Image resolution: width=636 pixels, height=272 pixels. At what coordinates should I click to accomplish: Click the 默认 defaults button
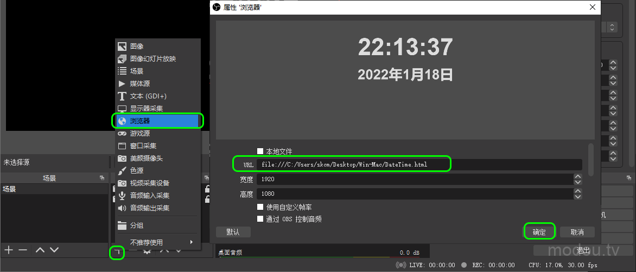click(233, 232)
